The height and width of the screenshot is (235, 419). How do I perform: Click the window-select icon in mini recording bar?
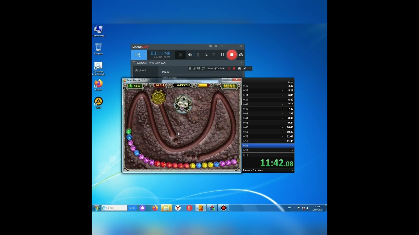tap(194, 69)
